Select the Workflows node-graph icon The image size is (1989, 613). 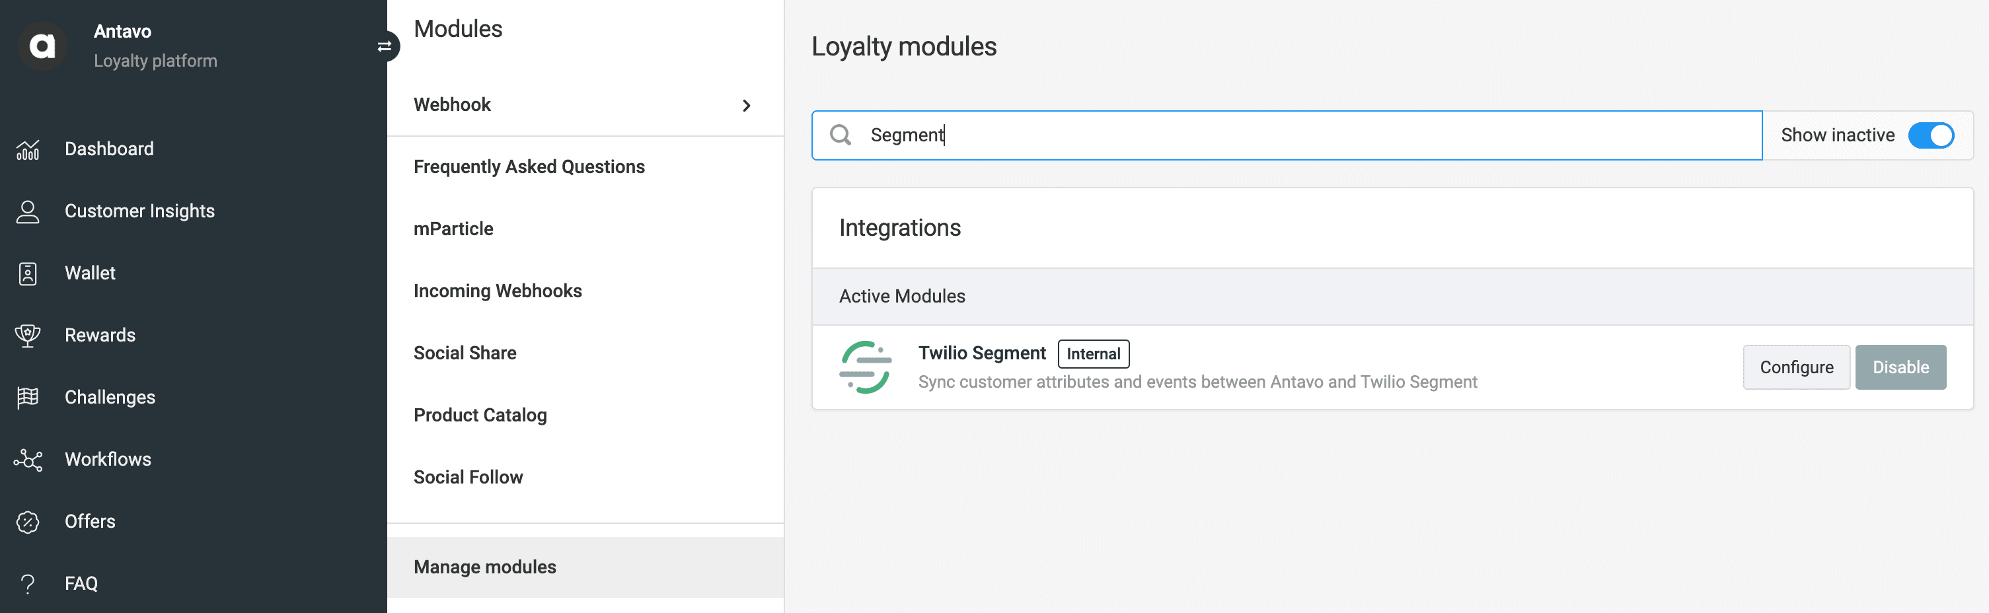click(x=28, y=459)
